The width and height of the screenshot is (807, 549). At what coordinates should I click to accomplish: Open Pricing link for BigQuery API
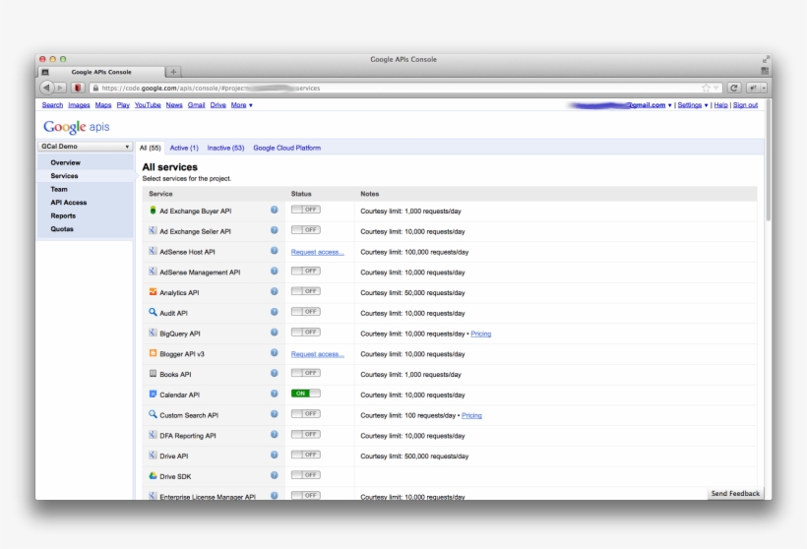(480, 334)
